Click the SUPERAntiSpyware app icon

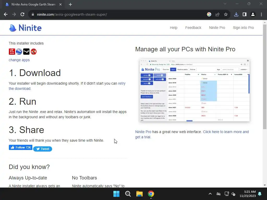34,52
